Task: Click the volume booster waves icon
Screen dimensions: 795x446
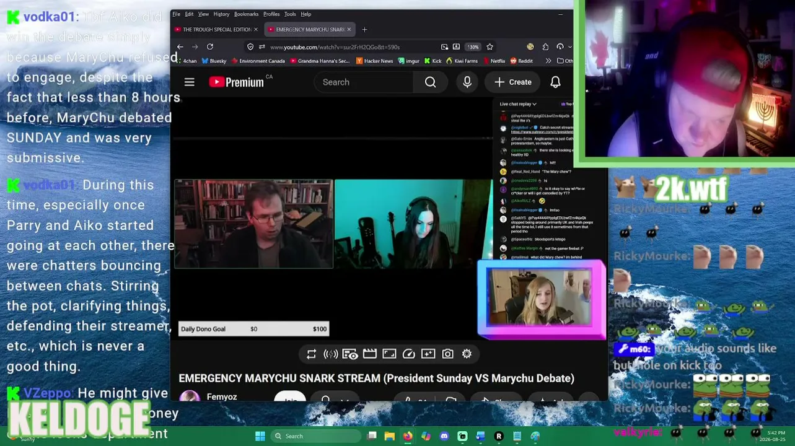Action: [331, 354]
